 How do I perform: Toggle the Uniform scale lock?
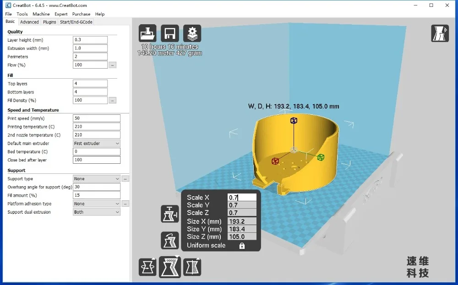(x=242, y=246)
